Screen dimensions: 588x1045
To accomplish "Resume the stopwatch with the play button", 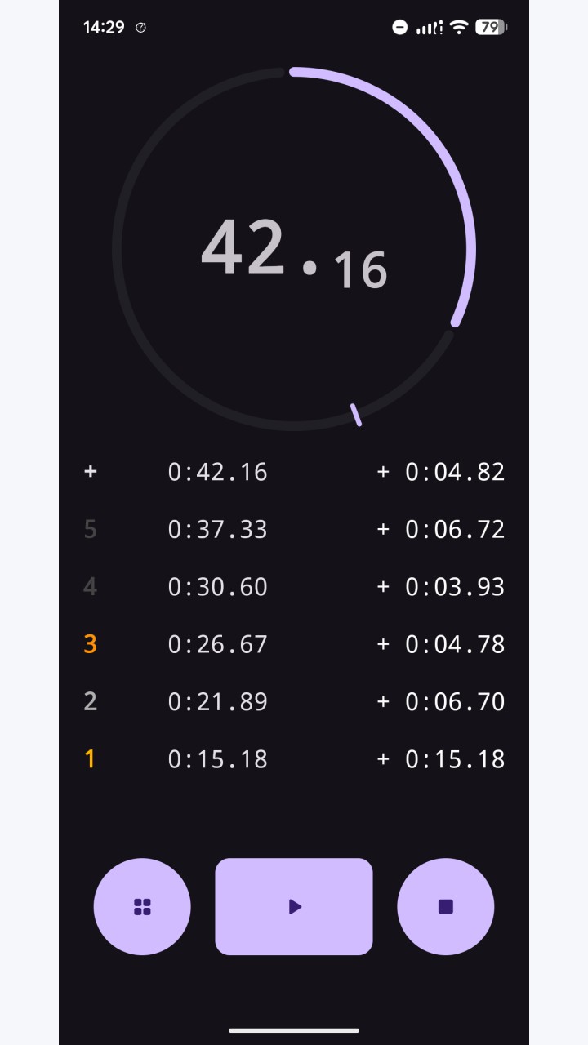I will pyautogui.click(x=294, y=906).
